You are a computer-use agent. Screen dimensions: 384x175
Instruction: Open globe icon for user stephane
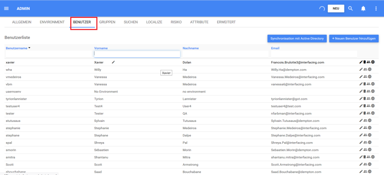click(370, 135)
